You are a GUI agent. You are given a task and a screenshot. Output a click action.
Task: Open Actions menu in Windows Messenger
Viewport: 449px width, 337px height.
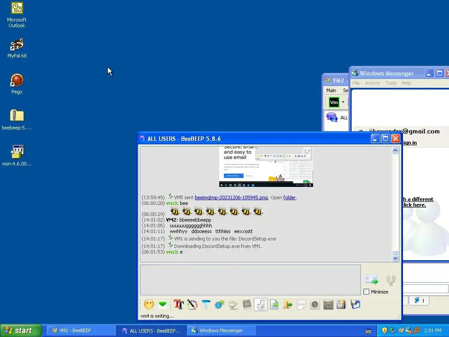pyautogui.click(x=373, y=83)
